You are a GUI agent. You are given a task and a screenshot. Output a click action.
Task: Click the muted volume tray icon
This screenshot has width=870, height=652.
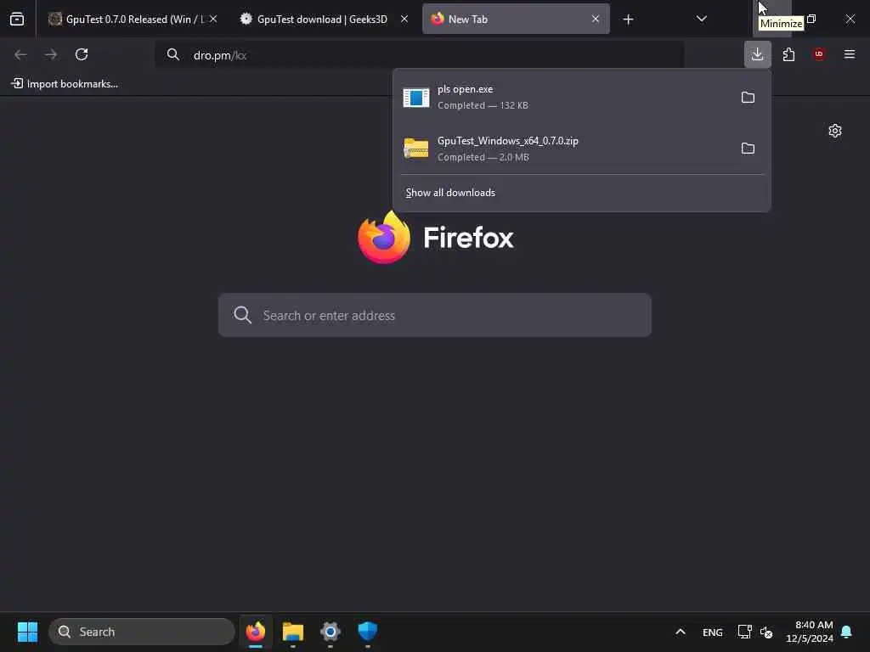pos(767,632)
